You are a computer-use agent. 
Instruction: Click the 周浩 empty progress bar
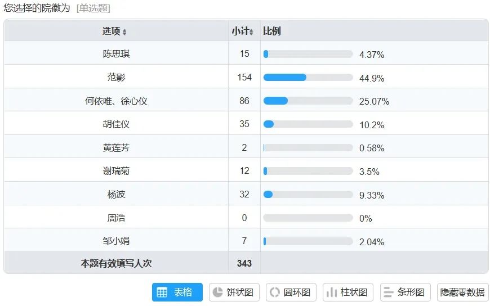[x=308, y=218]
